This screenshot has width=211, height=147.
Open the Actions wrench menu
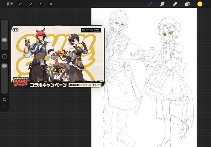pyautogui.click(x=20, y=4)
